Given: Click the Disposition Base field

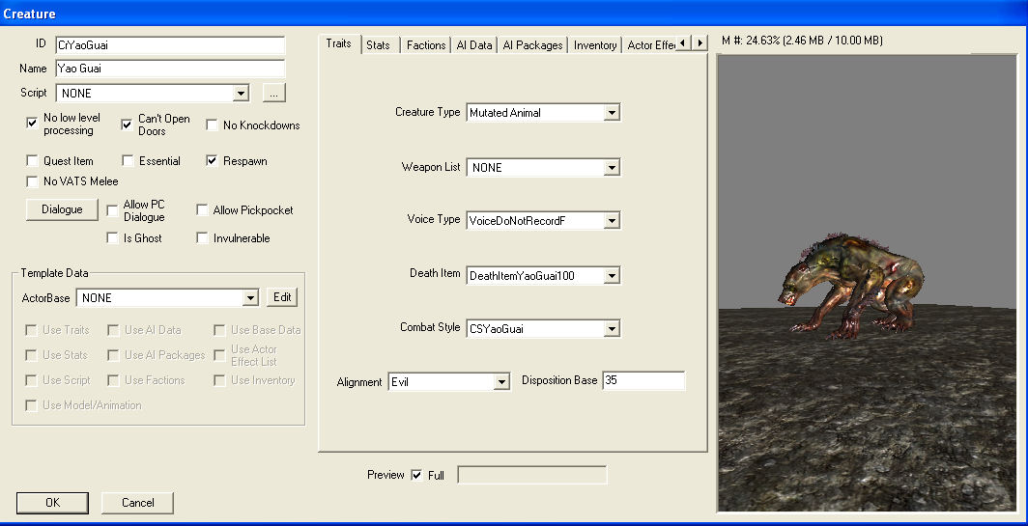Looking at the screenshot, I should (643, 380).
